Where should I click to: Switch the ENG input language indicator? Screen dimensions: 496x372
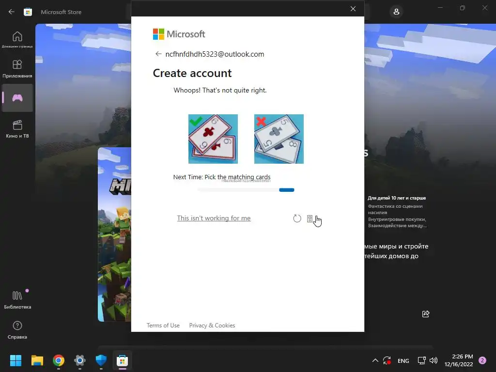[x=403, y=361]
